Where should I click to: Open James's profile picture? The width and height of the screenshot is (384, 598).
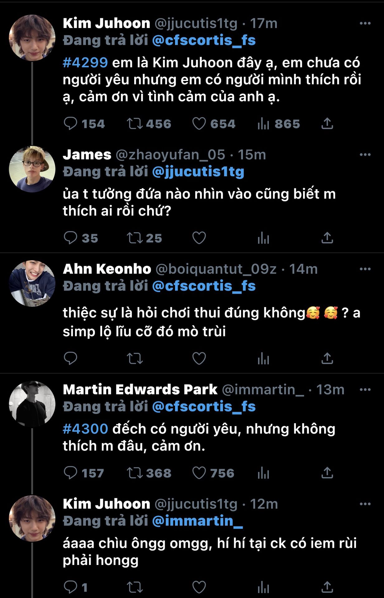(x=32, y=169)
